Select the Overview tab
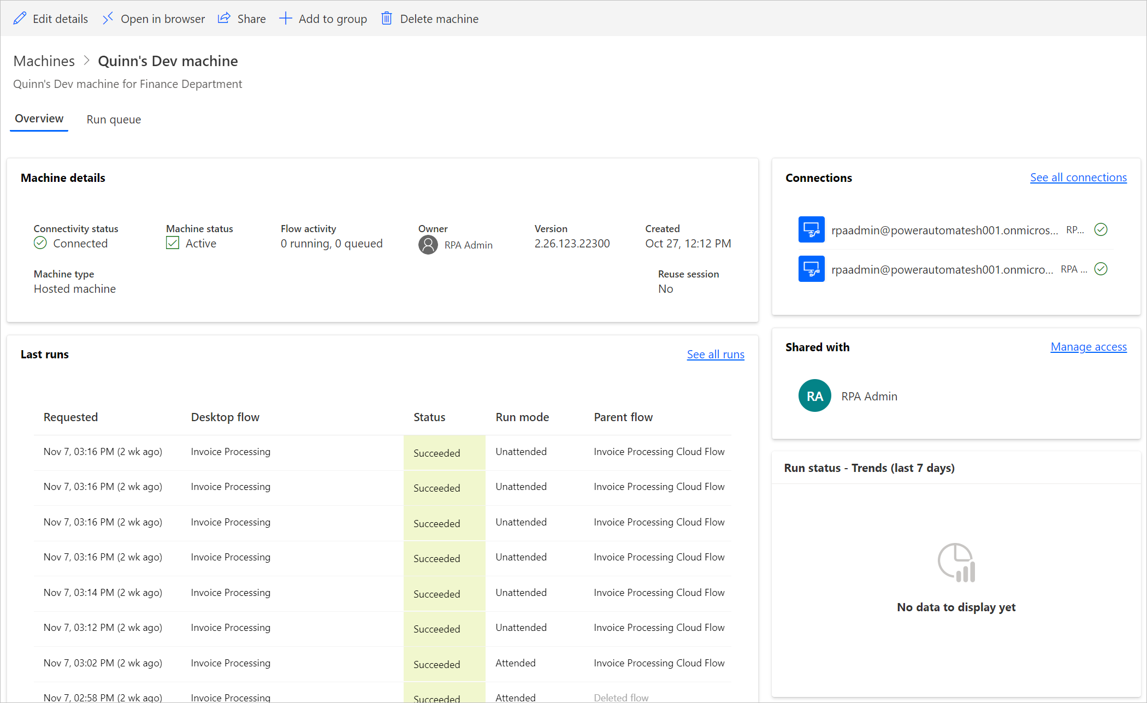Screen dimensions: 1147x703 (38, 119)
